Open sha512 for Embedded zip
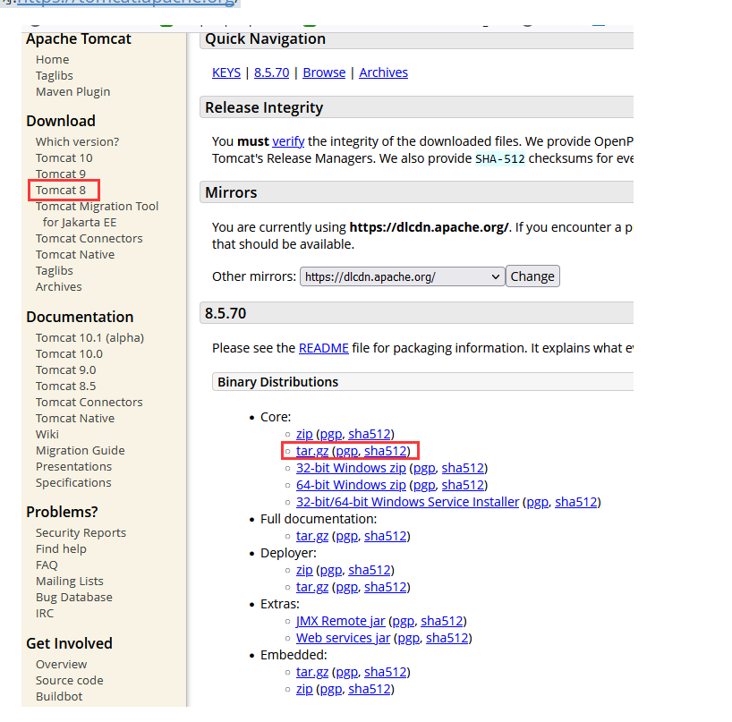The height and width of the screenshot is (722, 732). (370, 689)
